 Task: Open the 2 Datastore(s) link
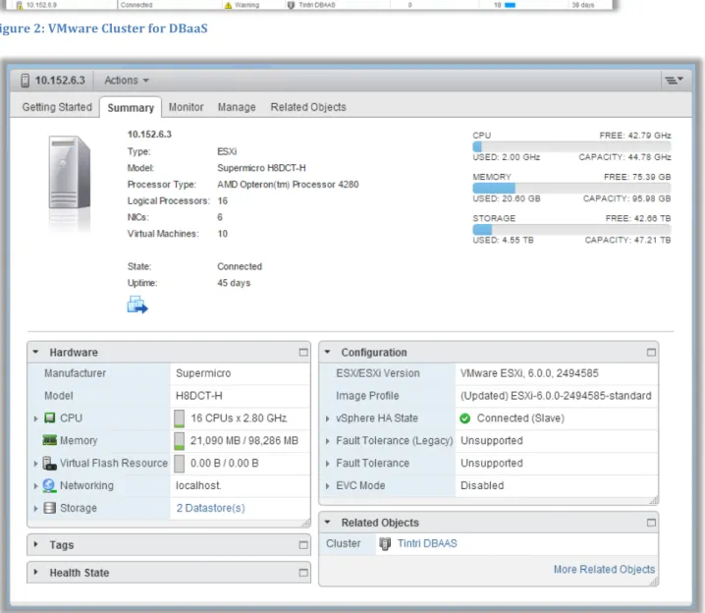(x=210, y=508)
